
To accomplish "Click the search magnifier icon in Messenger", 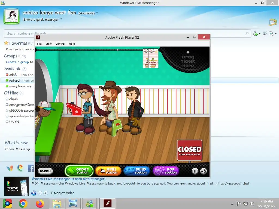I will (247, 33).
